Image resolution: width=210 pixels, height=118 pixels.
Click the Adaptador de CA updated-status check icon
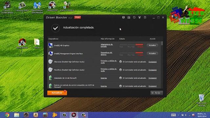point(120,78)
